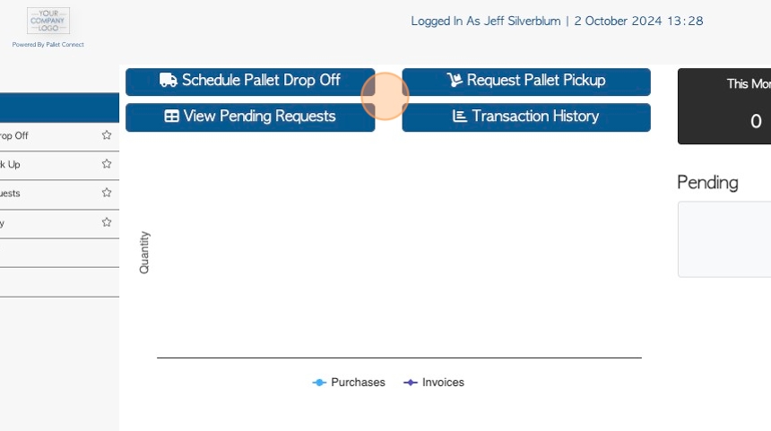Select the highlighted blue sidebar item

(x=59, y=108)
